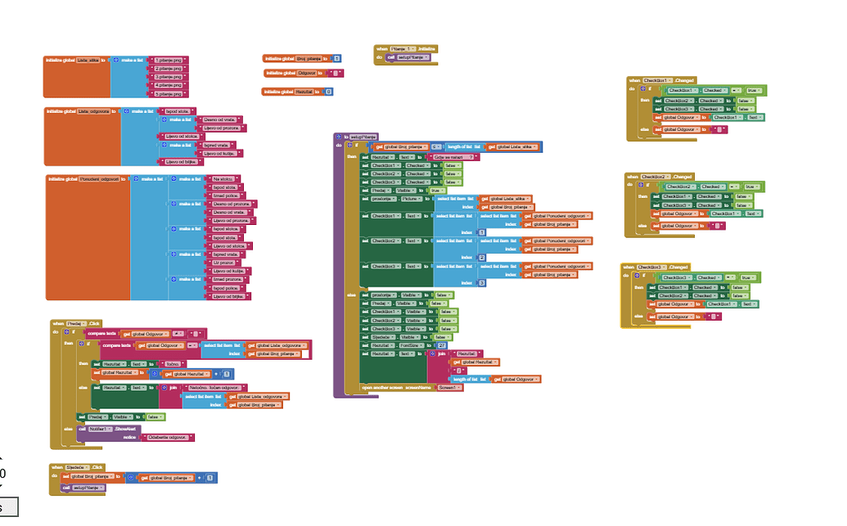847x526 pixels.
Task: Click the mutator gear on the Sljedeće.Click addition block
Action: (x=131, y=478)
